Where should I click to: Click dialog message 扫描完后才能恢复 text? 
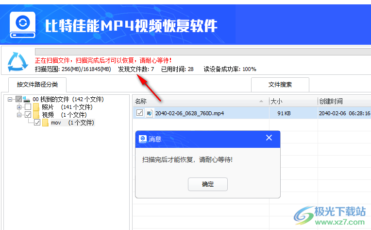click(187, 159)
